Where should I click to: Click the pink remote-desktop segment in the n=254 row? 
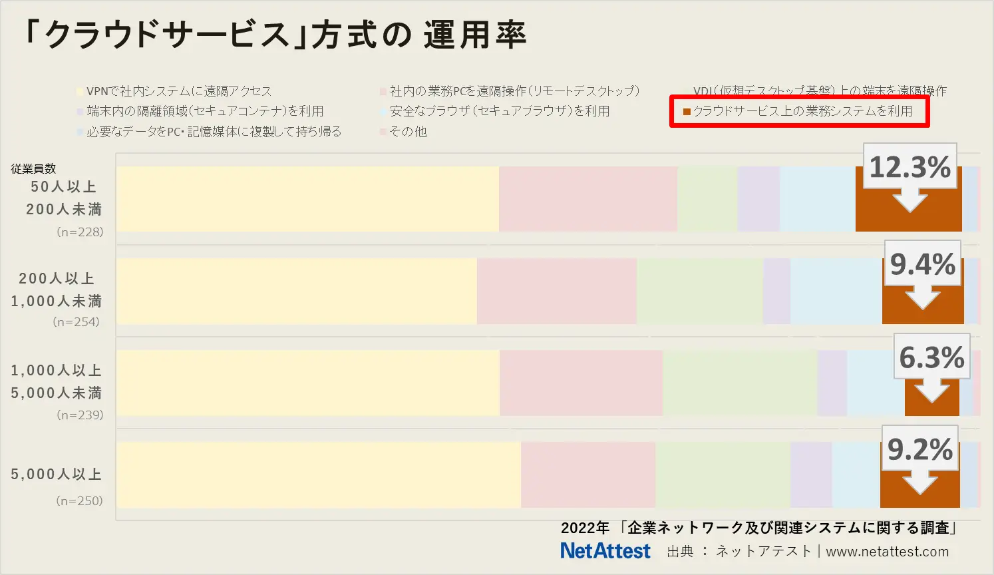coord(557,291)
